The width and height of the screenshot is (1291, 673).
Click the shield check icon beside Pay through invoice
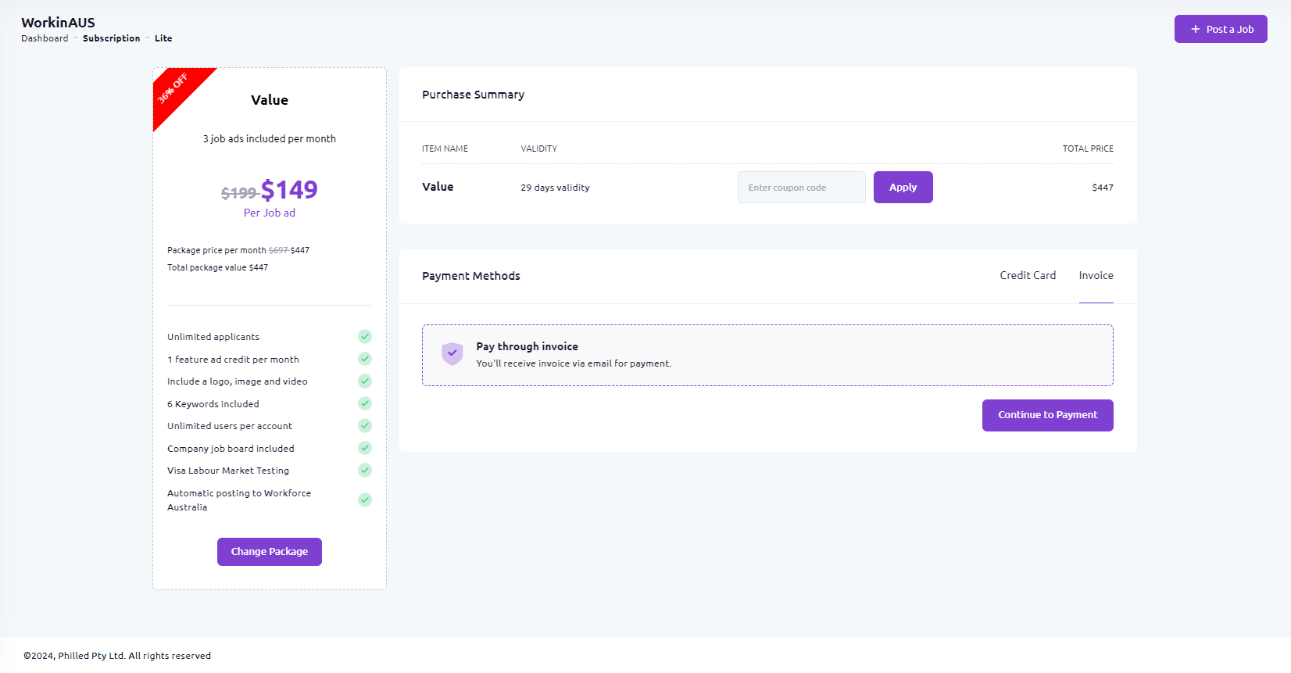pos(452,354)
